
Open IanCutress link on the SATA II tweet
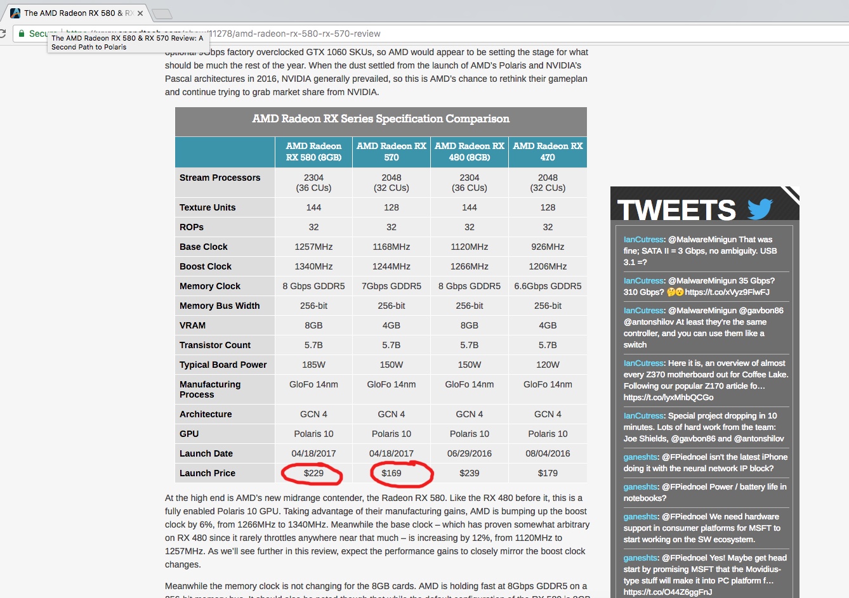tap(643, 240)
